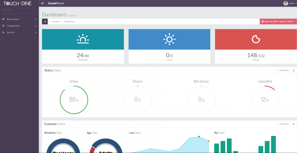Click the Cancelled 12% progress ring
Image resolution: width=297 pixels, height=153 pixels.
click(265, 100)
